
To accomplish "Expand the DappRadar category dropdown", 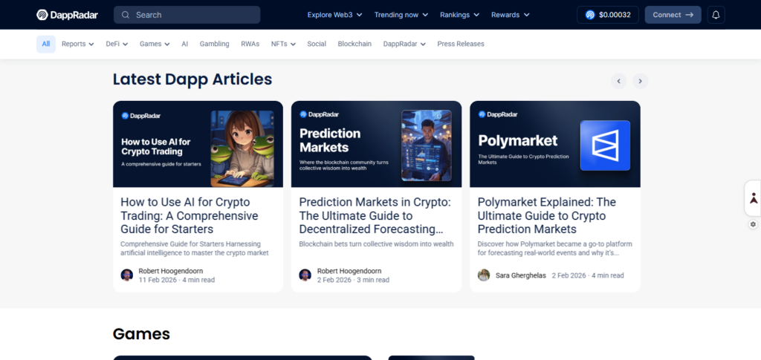I will 404,44.
